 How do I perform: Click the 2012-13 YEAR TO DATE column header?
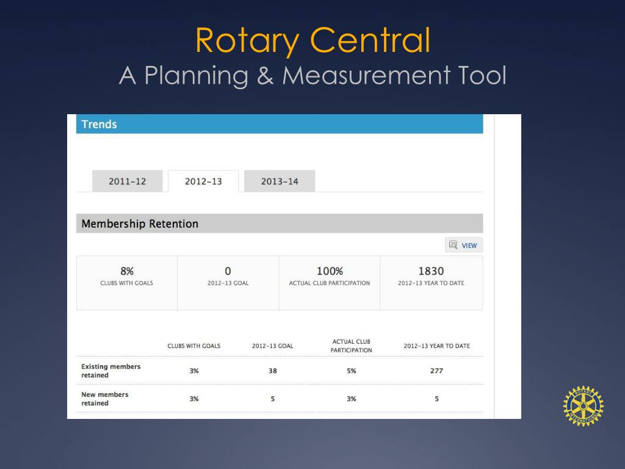tap(437, 346)
